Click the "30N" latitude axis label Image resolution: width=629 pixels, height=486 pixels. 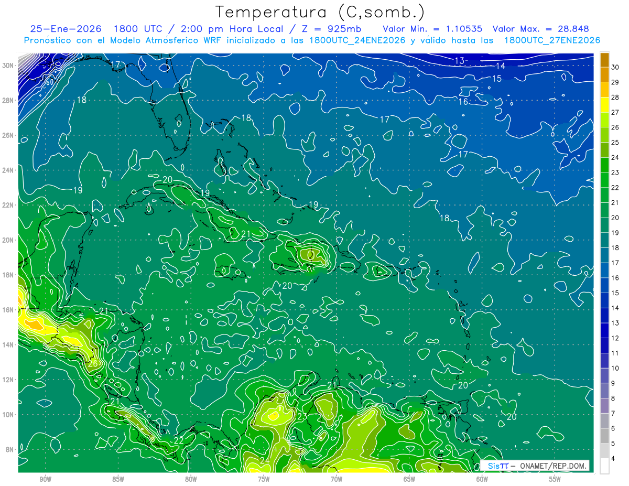8,66
